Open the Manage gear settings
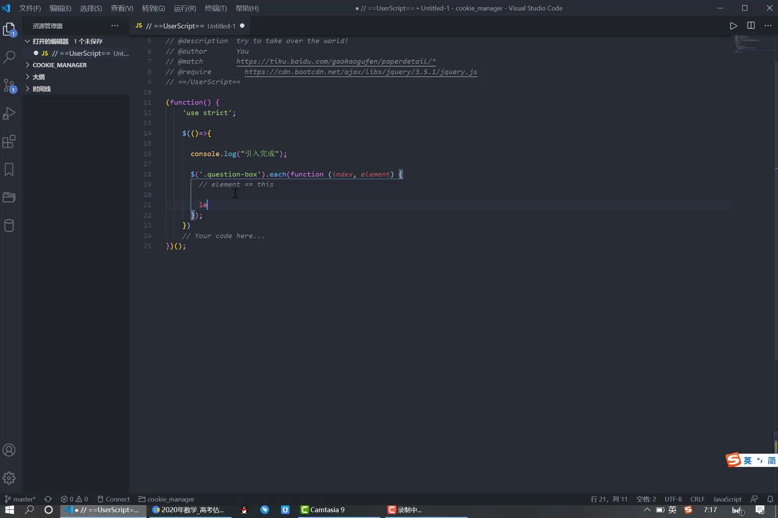This screenshot has height=518, width=778. [9, 478]
